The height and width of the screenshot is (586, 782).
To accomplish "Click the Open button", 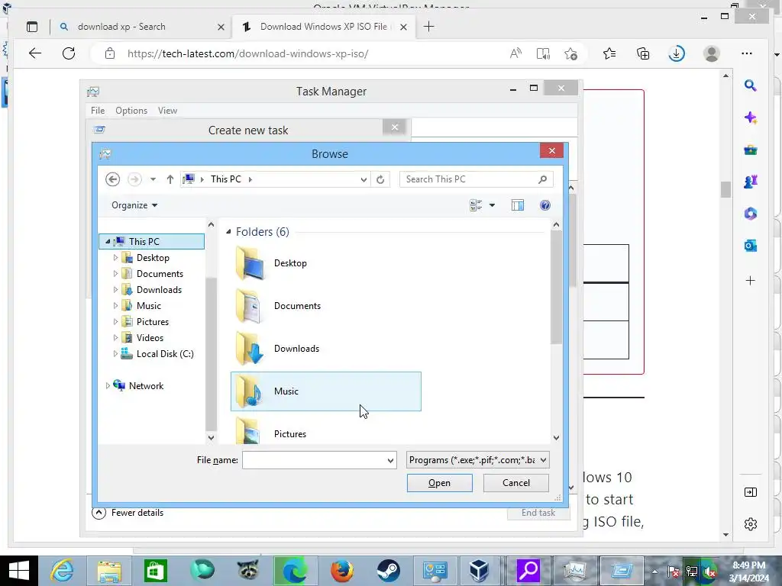I will pyautogui.click(x=439, y=483).
